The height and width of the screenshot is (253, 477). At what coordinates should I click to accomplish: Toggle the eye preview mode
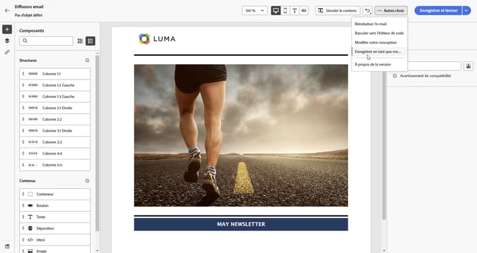coord(304,11)
